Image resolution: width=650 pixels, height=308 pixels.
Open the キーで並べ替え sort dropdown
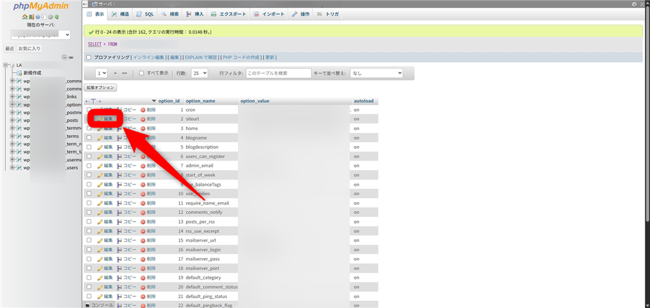point(376,73)
